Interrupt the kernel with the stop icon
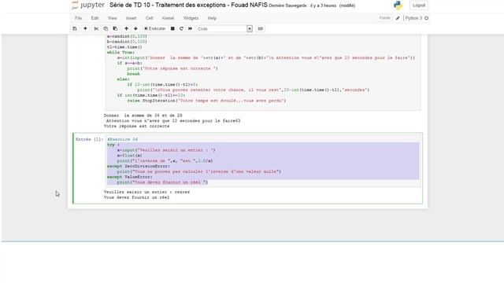This screenshot has width=504, height=283. 172,28
